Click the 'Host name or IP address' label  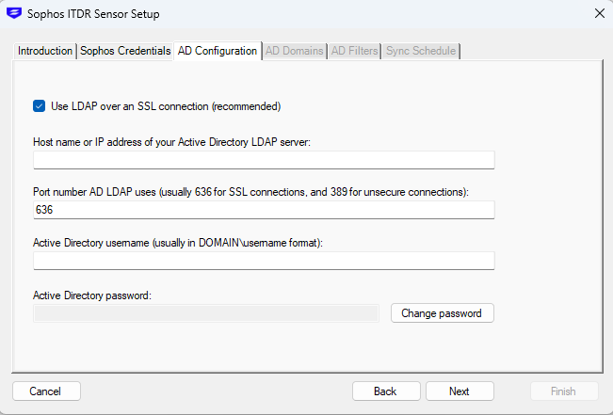[x=171, y=142]
